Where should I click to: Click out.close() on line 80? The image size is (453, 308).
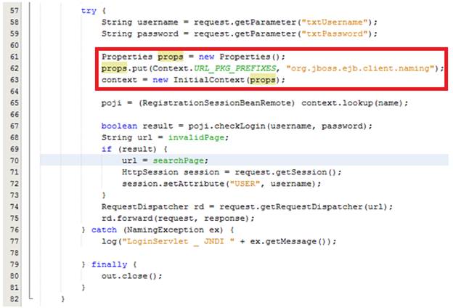point(129,276)
